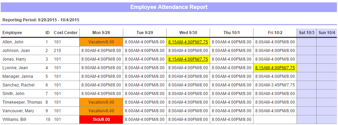Click Harry Jones's Tuesday 8:00AM-4:00PM/8.00 cell
This screenshot has height=125, width=338.
coord(145,59)
